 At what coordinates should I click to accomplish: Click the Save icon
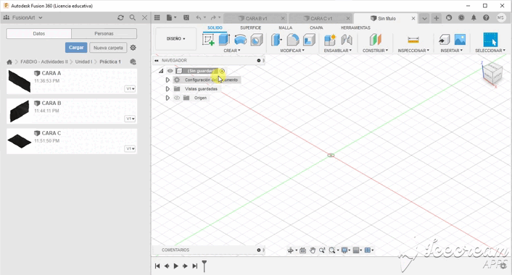[x=186, y=17]
